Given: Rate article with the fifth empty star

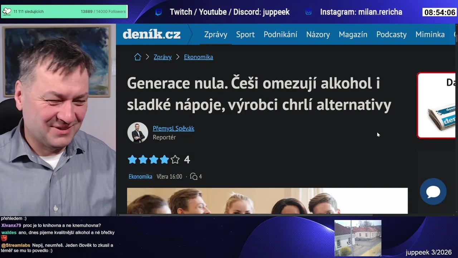Looking at the screenshot, I should [175, 159].
